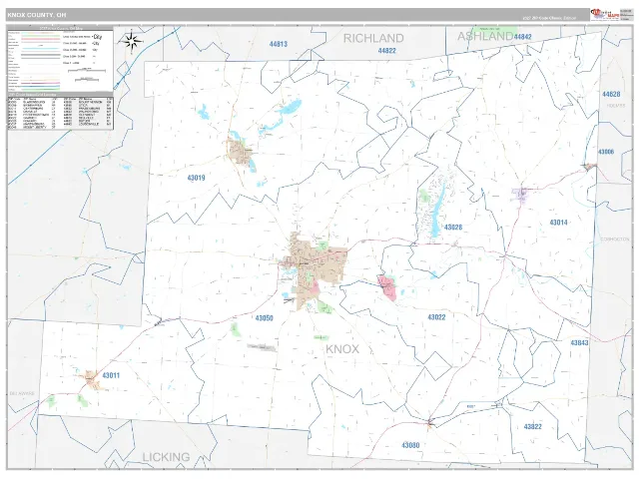Click the ZIP code index table
This screenshot has height=479, width=639.
(x=60, y=111)
